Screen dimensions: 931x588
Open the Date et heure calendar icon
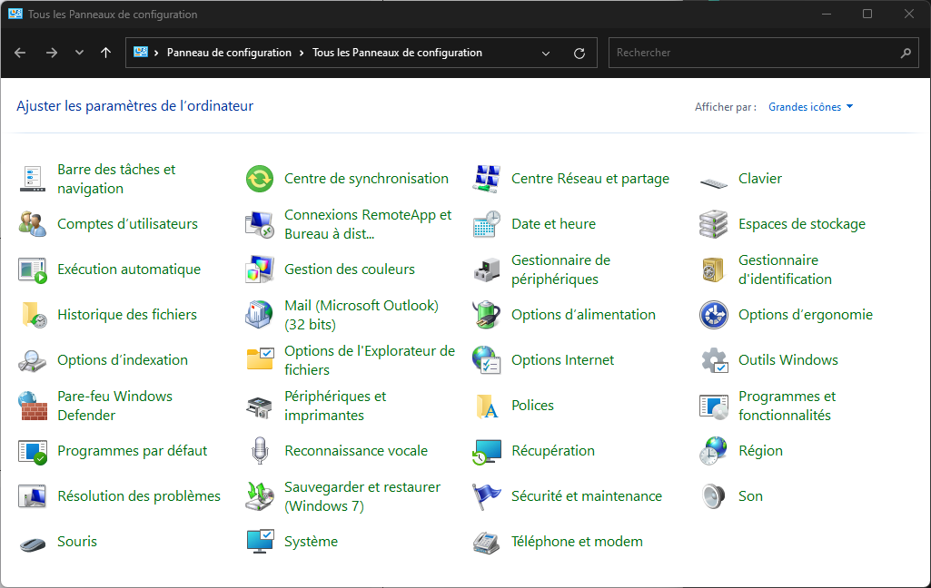click(x=486, y=224)
